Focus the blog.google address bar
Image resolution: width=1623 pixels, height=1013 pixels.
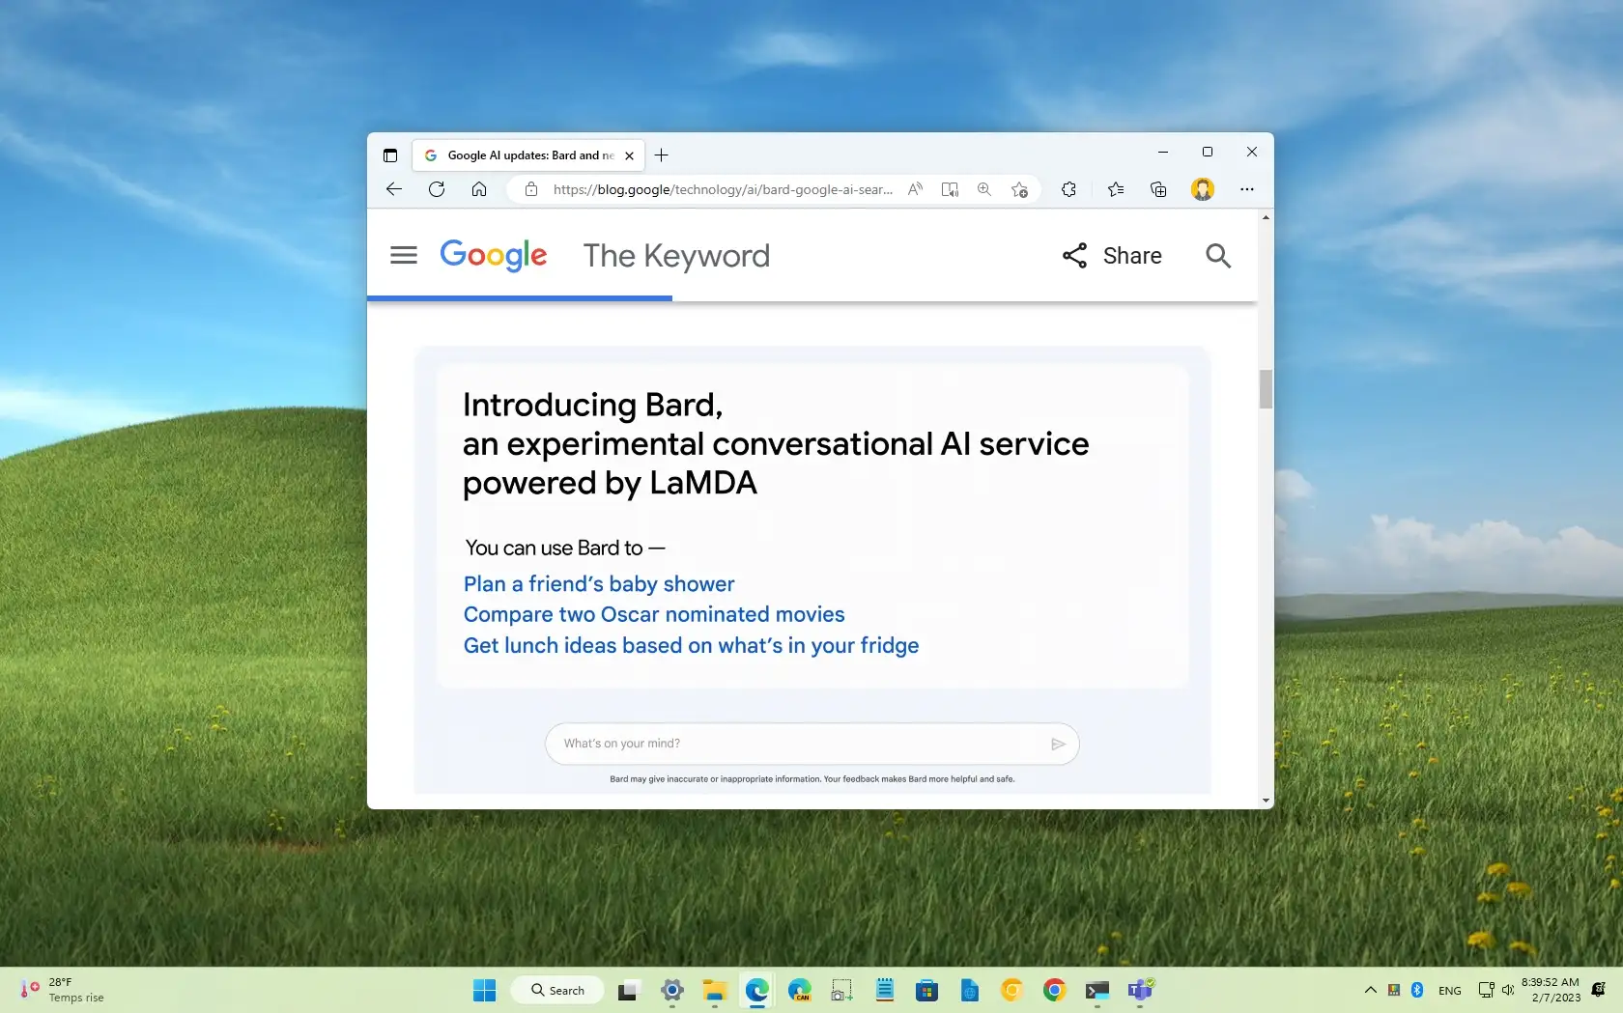point(723,189)
